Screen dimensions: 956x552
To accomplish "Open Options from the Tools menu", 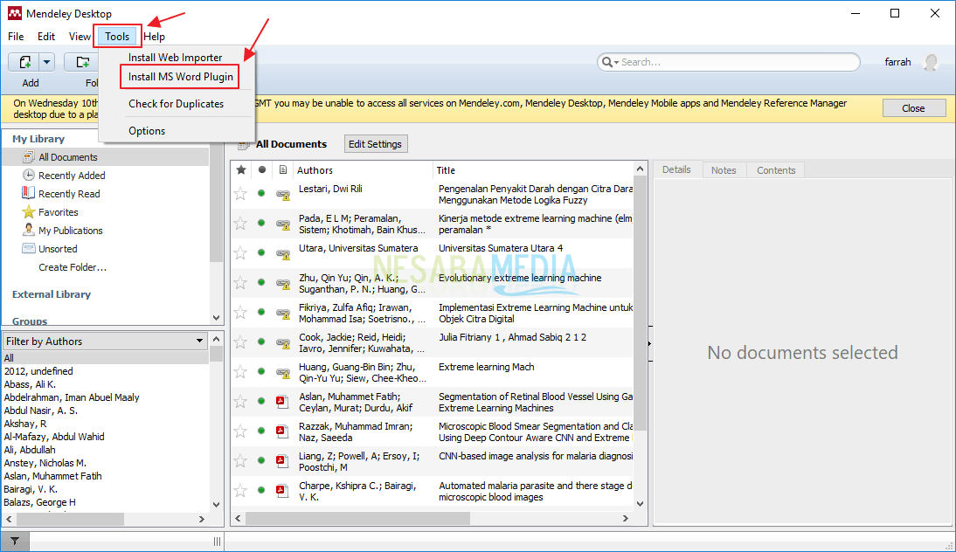I will coord(147,130).
